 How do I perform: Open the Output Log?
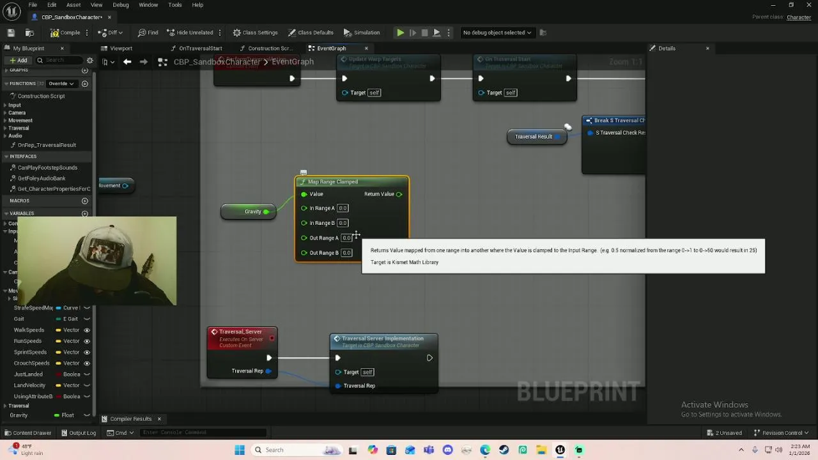pos(78,433)
